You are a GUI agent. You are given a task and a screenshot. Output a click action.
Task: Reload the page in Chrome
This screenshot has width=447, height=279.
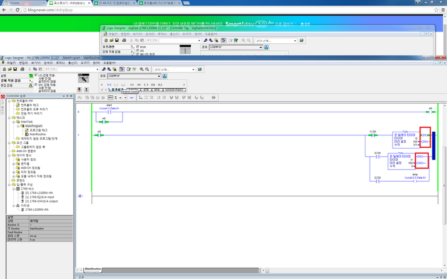click(18, 10)
